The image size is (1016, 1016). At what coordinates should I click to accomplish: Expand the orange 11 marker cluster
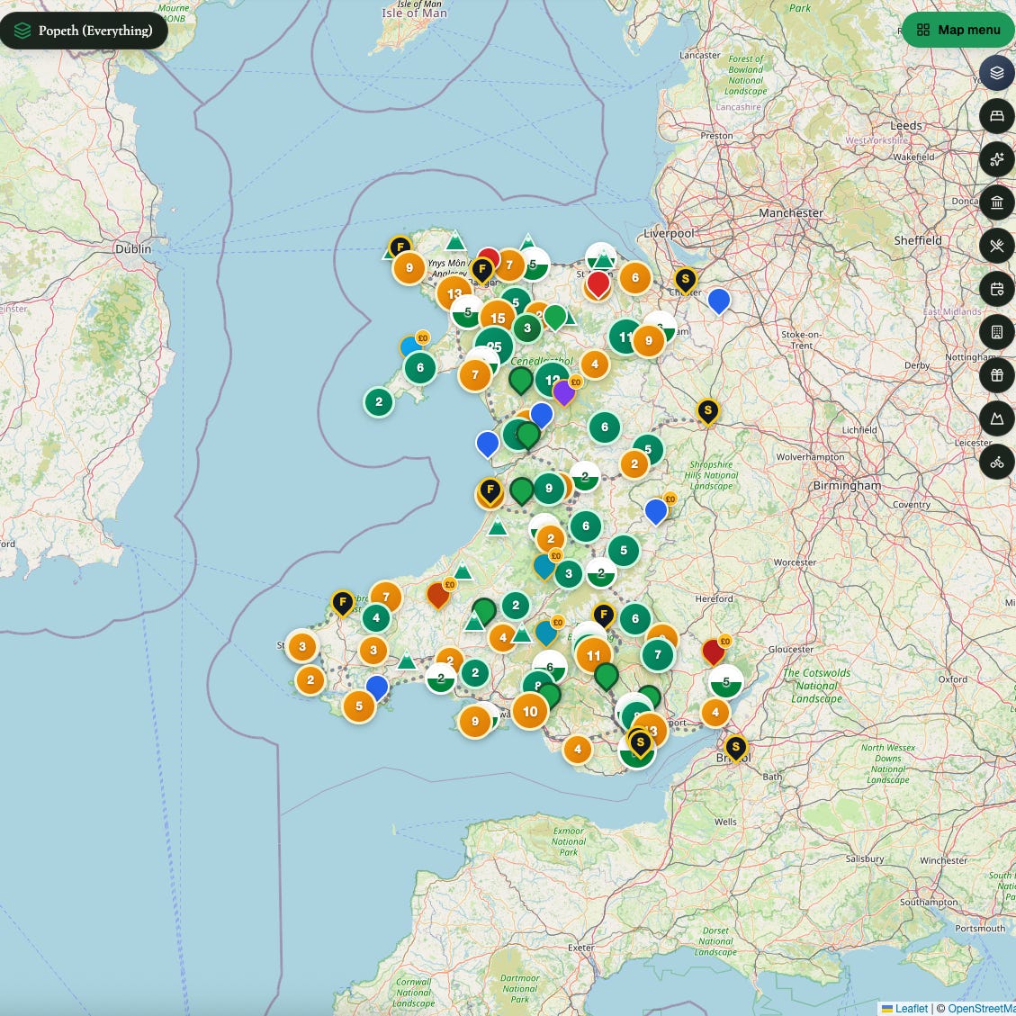[x=594, y=655]
